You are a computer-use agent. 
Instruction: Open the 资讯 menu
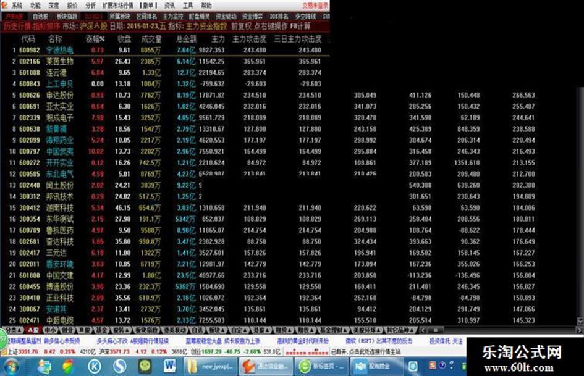[x=170, y=5]
